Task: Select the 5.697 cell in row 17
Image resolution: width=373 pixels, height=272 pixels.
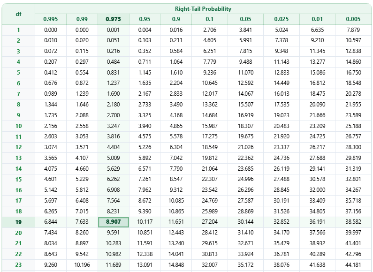Action: pyautogui.click(x=51, y=201)
